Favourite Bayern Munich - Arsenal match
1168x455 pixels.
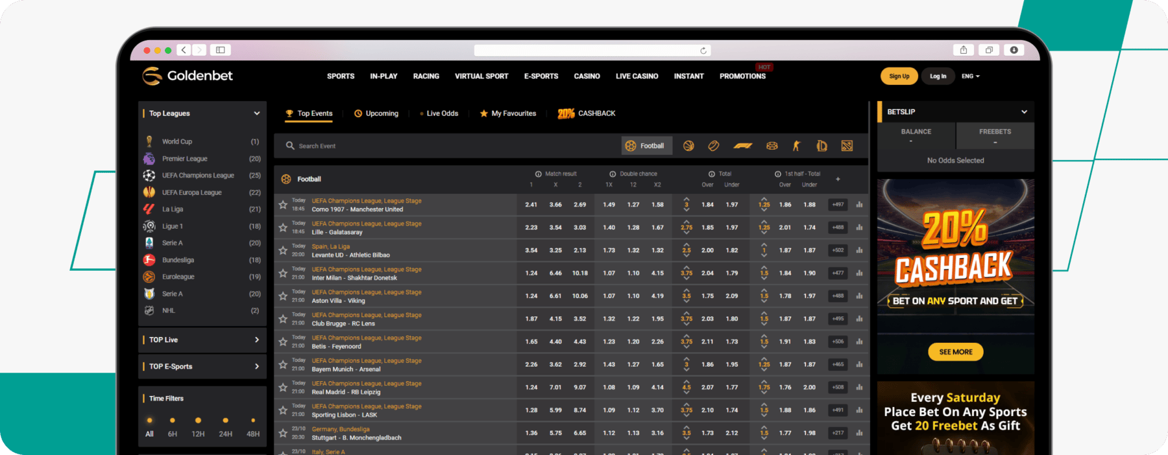click(283, 365)
